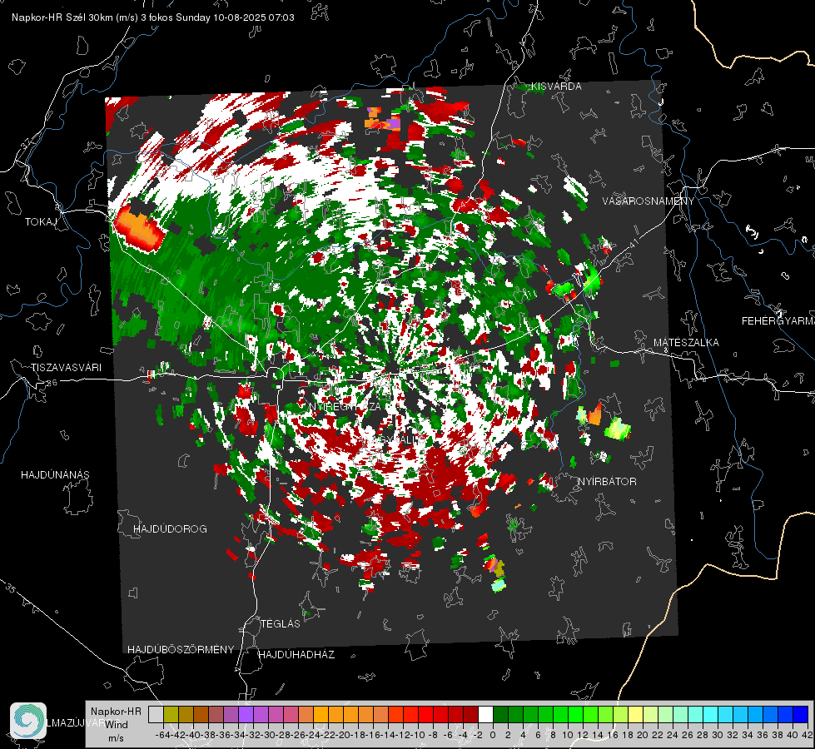Select the NYÍRBÁTOR town label
The image size is (815, 749).
(x=607, y=482)
